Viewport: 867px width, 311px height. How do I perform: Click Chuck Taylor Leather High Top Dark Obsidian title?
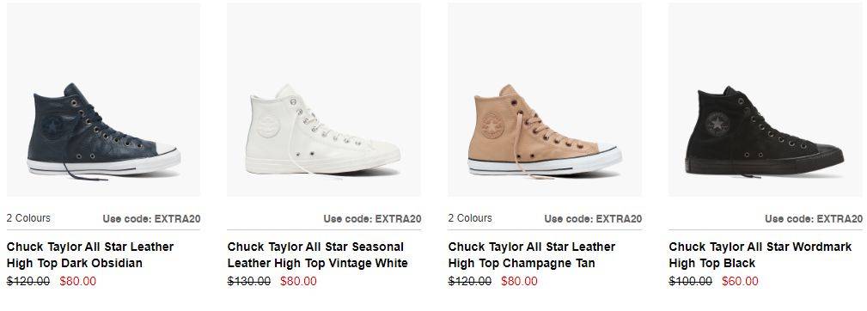click(90, 254)
